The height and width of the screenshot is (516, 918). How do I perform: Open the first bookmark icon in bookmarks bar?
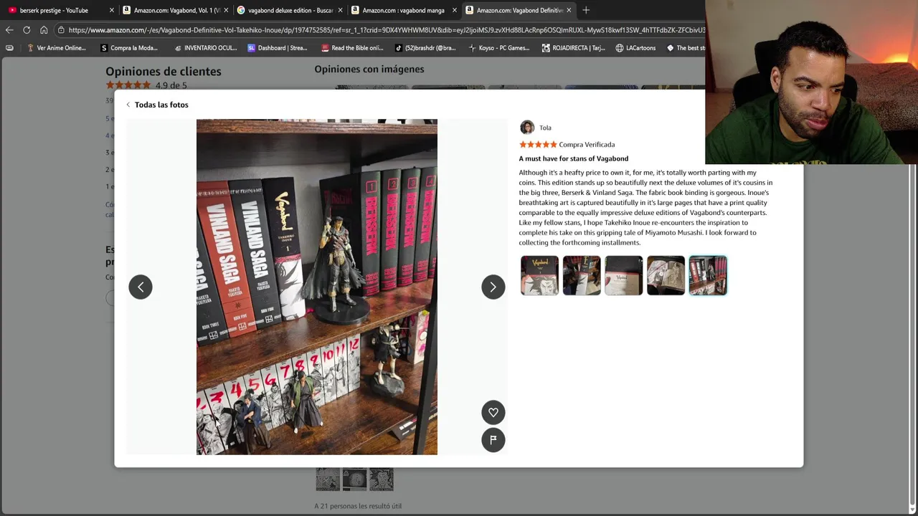point(9,48)
